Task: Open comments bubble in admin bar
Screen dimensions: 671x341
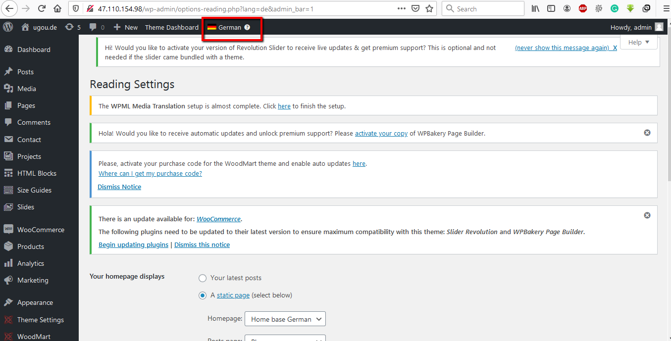Action: click(97, 27)
